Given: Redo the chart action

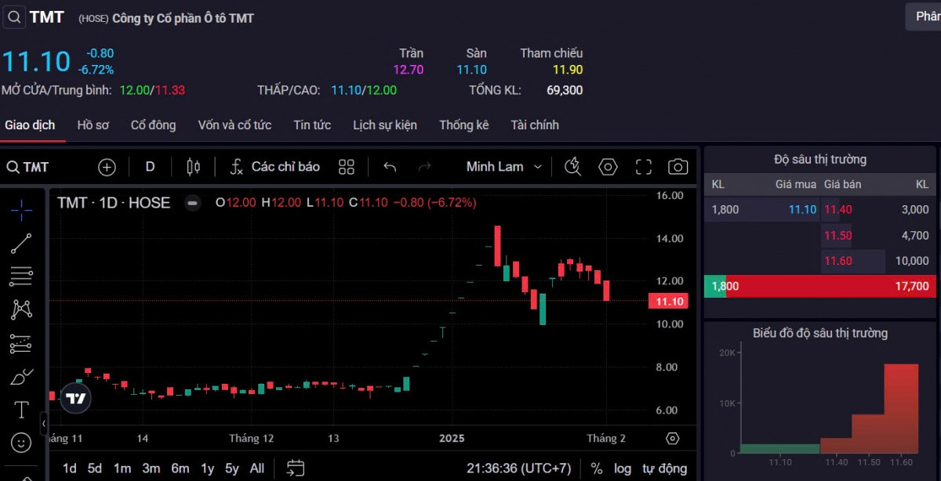Looking at the screenshot, I should tap(425, 167).
